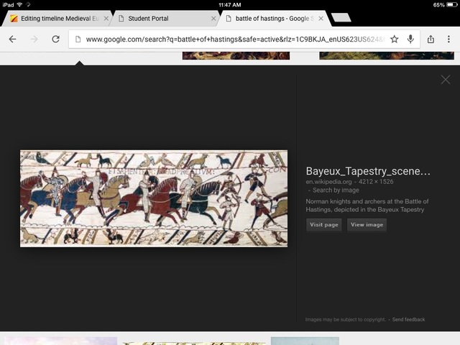The height and width of the screenshot is (345, 460).
Task: Open Chrome's three-dot menu
Action: (448, 39)
